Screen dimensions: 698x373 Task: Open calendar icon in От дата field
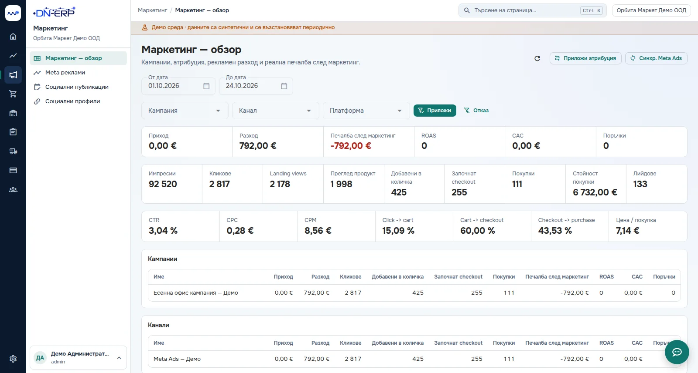pyautogui.click(x=206, y=86)
